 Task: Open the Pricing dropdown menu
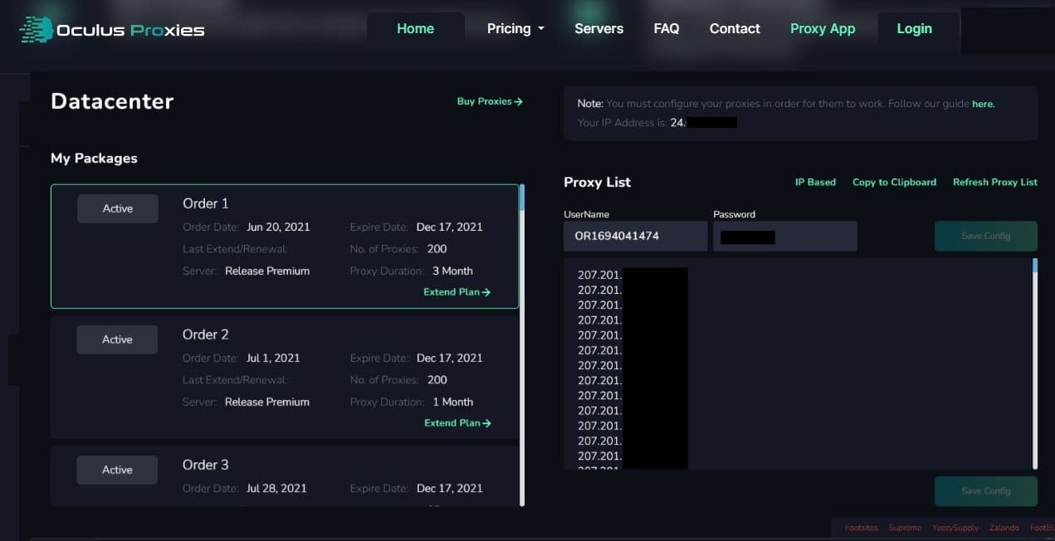tap(515, 28)
